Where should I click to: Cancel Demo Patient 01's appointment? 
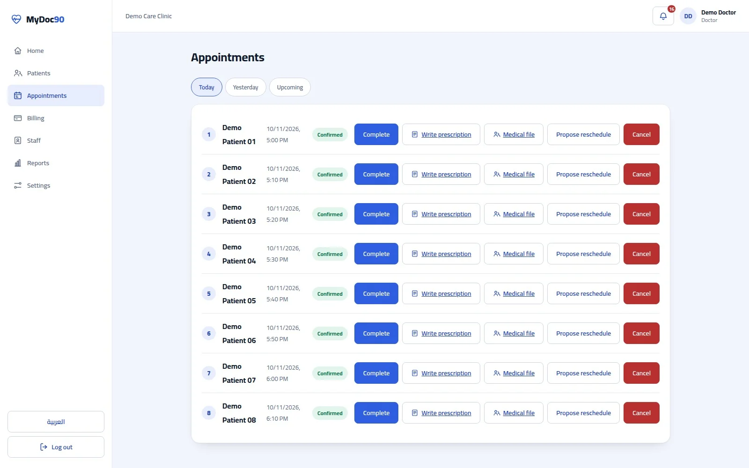coord(641,134)
